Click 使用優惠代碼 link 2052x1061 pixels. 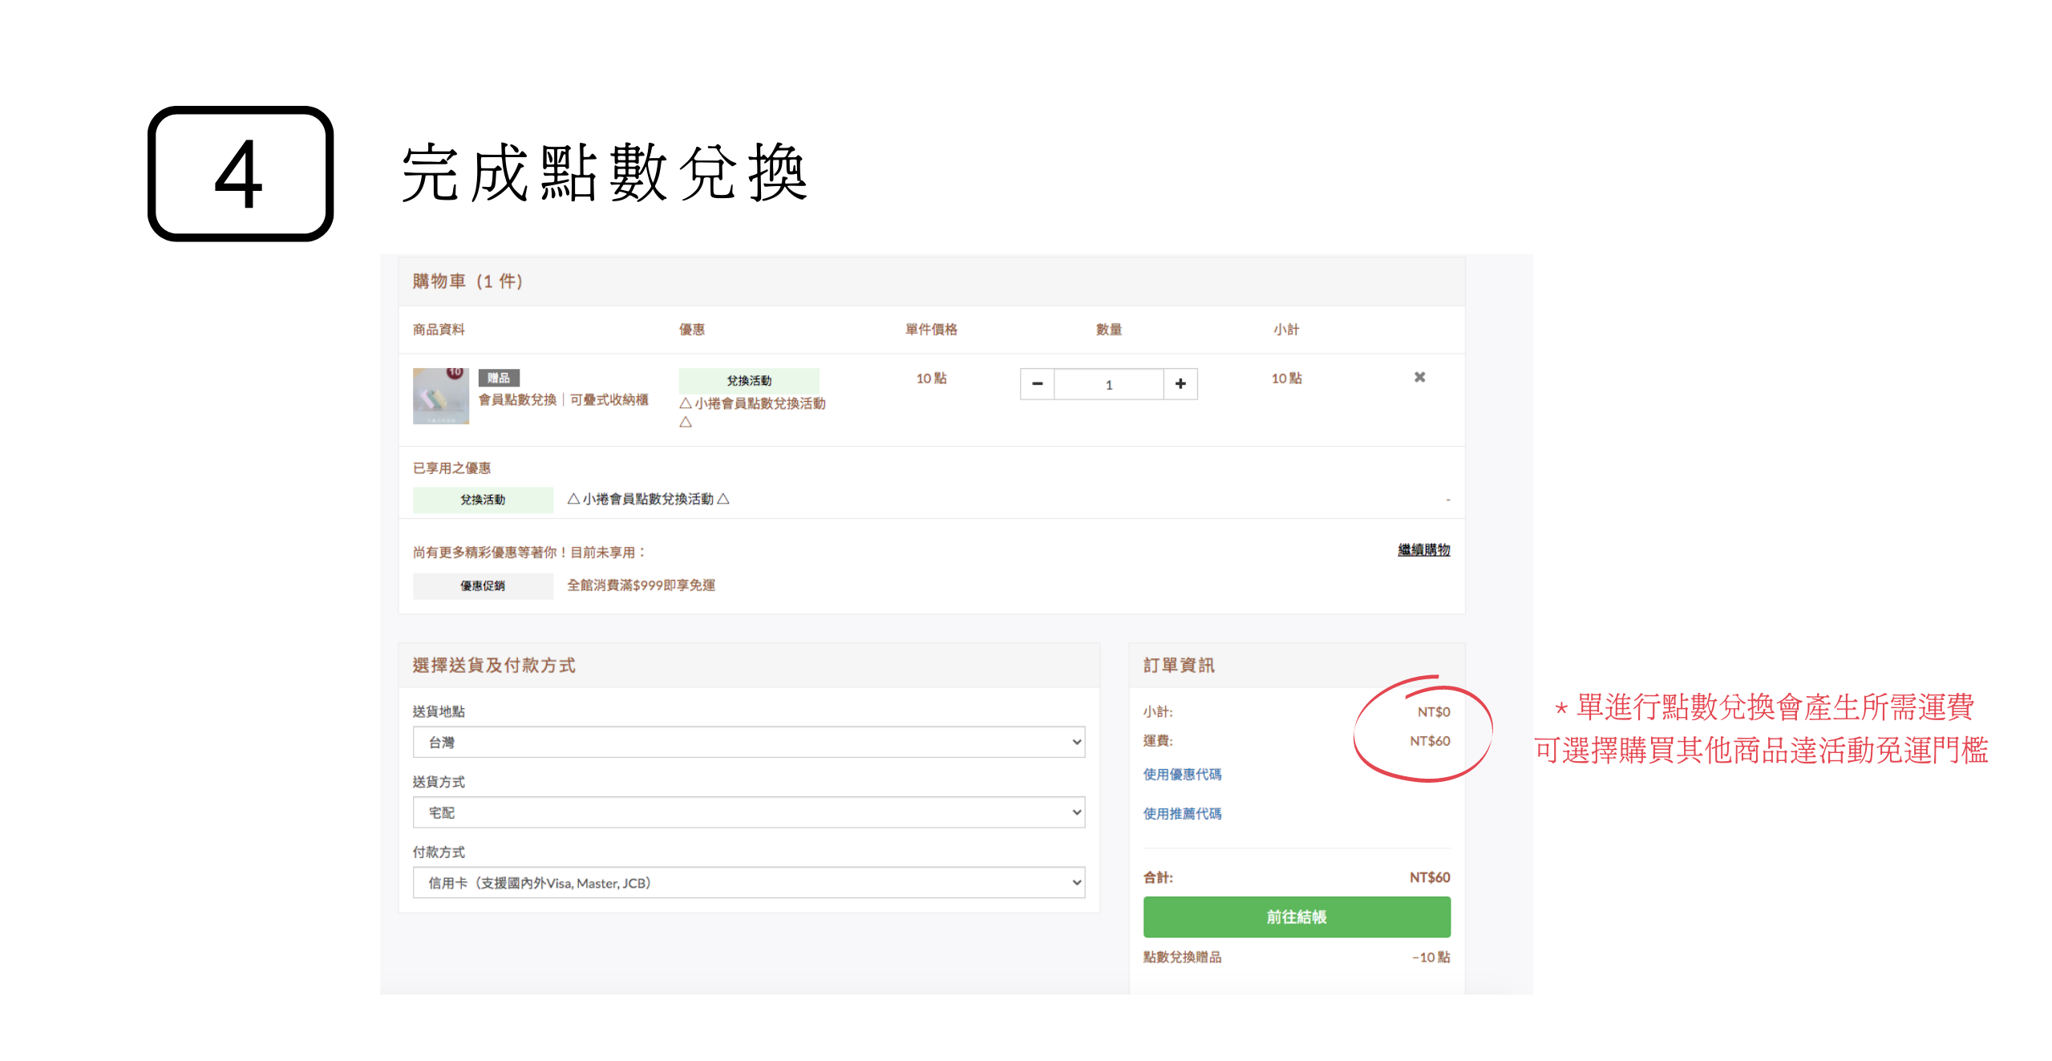point(1182,775)
